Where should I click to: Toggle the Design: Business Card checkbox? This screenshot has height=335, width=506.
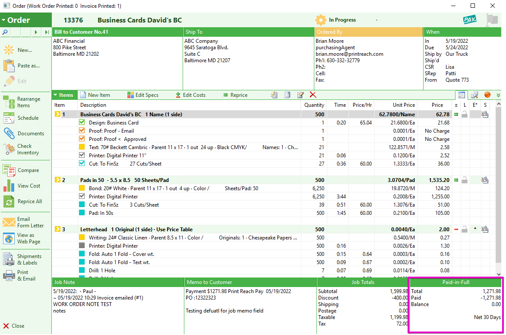click(x=82, y=122)
